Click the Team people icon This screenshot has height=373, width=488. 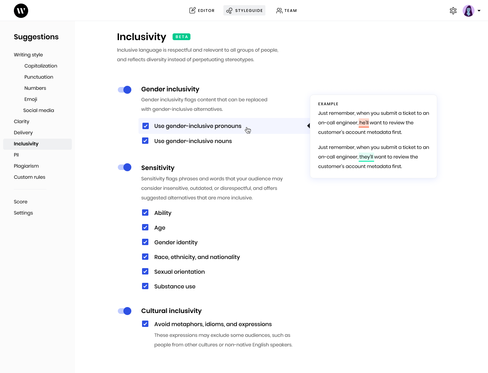[279, 11]
